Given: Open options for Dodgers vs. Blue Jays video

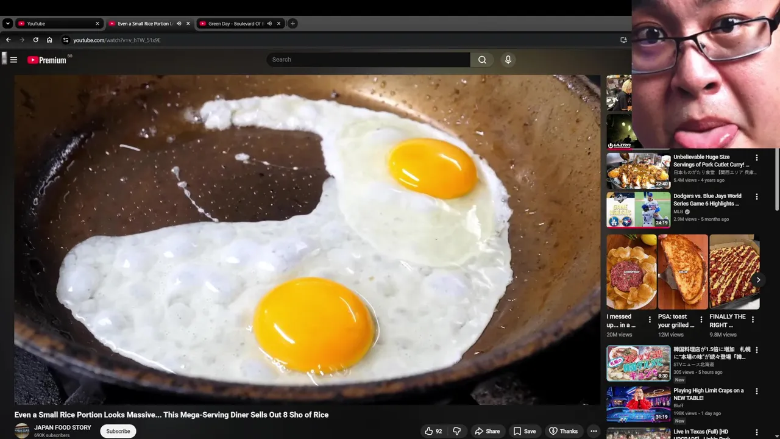Looking at the screenshot, I should 757,197.
